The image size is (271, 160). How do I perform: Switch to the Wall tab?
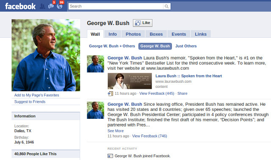point(95,34)
